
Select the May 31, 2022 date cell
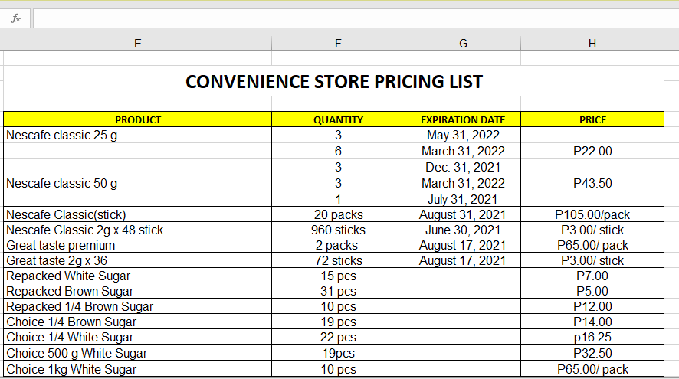click(463, 136)
